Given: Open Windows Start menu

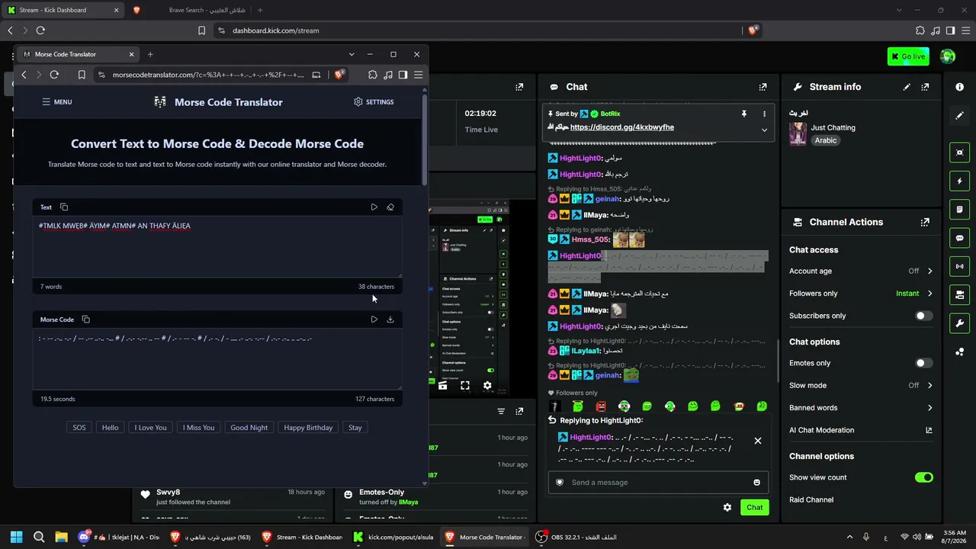Looking at the screenshot, I should tap(16, 537).
